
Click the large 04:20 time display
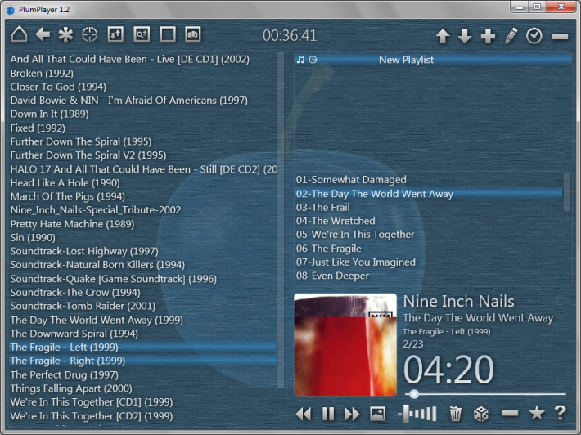click(448, 370)
